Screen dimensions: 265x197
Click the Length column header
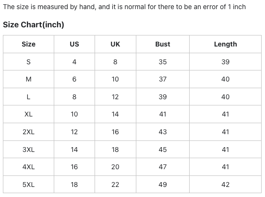point(226,44)
